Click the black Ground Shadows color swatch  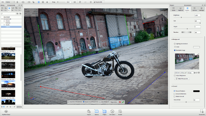pos(196,91)
